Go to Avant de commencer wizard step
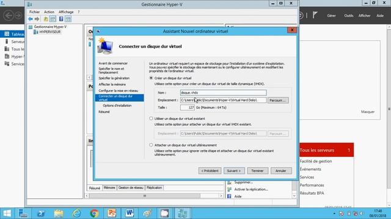Viewport: 391px width, 219px height. 113,63
